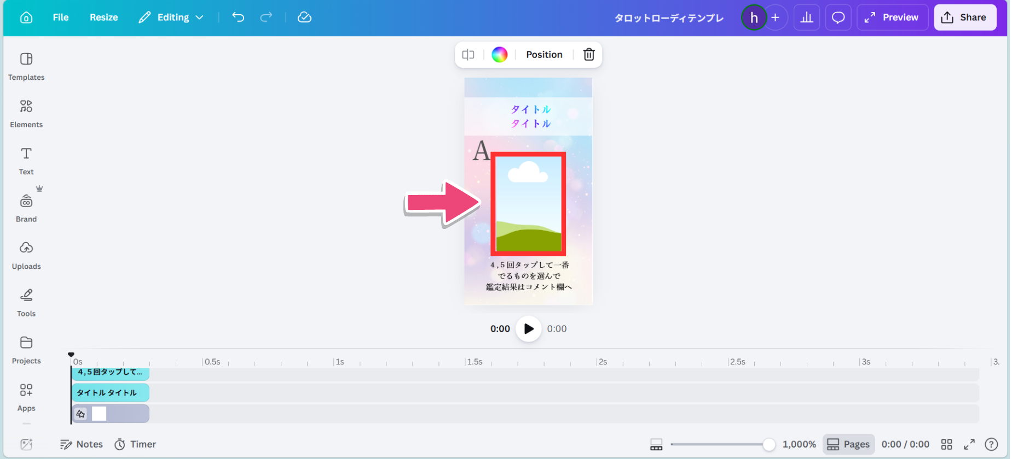
Task: Click the Preview button
Action: [x=892, y=17]
